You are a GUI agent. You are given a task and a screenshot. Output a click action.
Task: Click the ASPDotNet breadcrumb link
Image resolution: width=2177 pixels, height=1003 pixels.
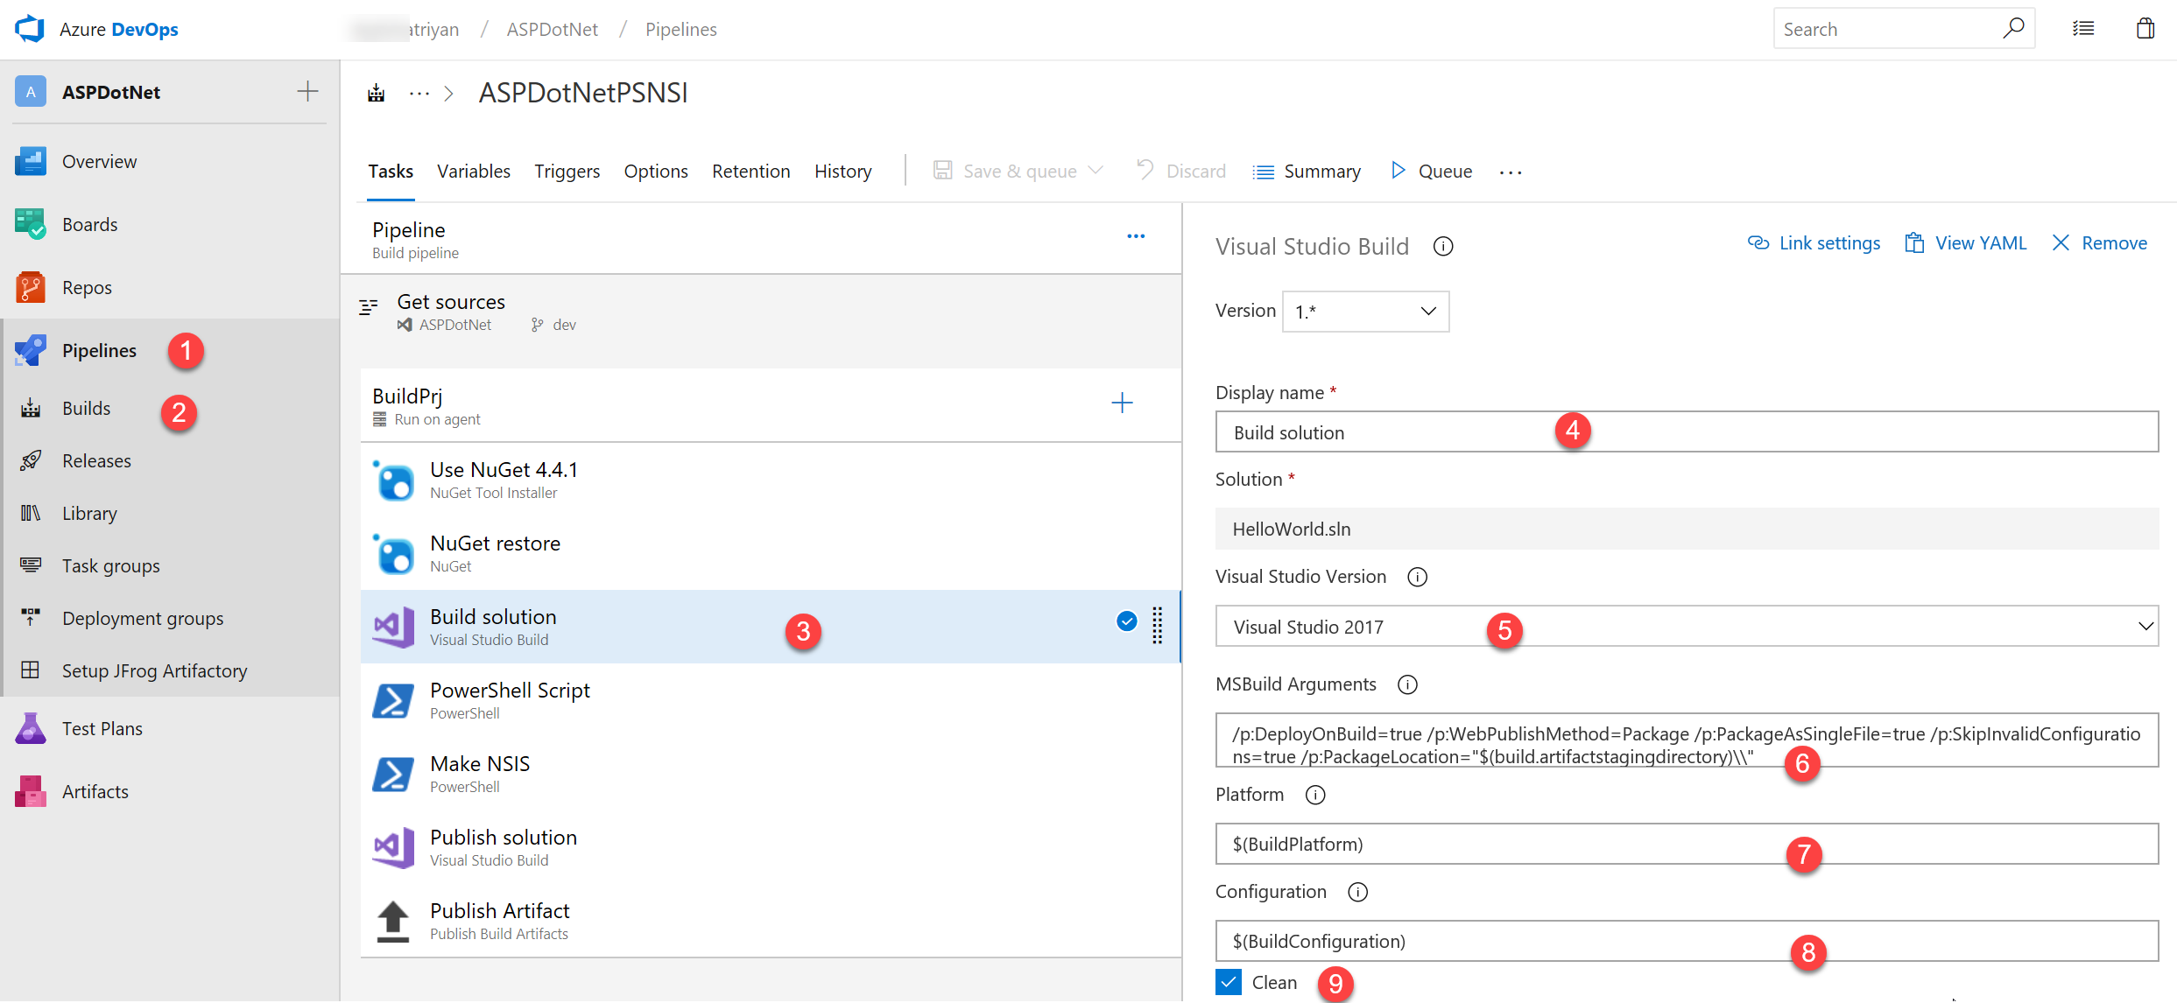point(553,30)
